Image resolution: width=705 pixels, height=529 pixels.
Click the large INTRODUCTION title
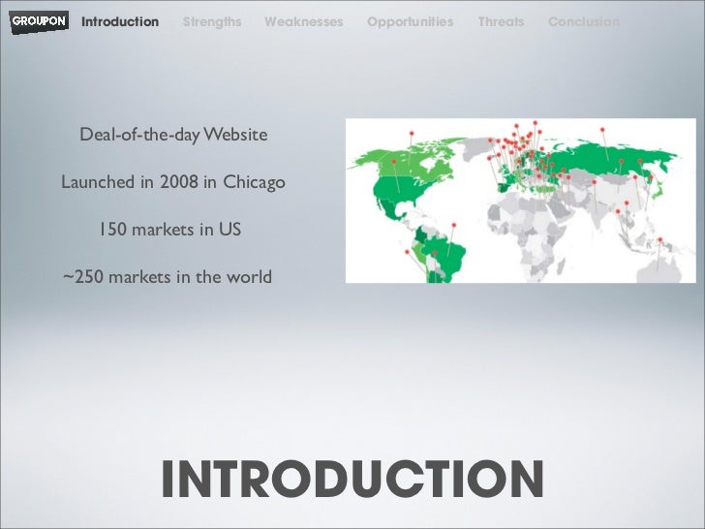click(x=352, y=479)
